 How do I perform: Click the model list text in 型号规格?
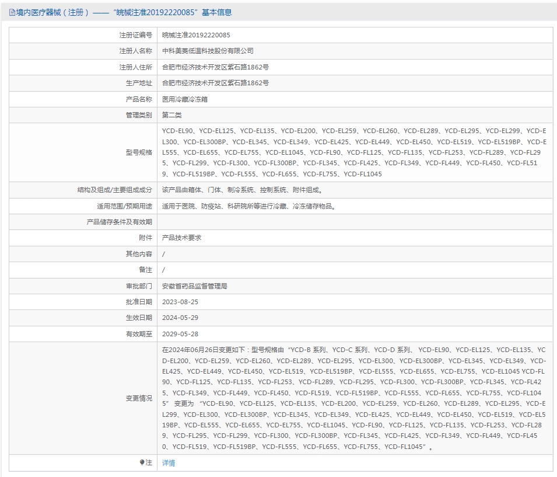tap(354, 152)
